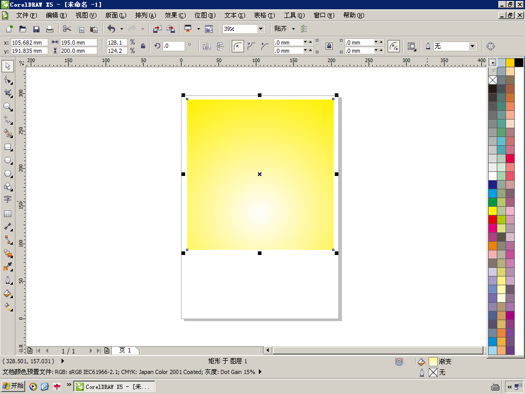Toggle relative corner scaling
This screenshot has width=525, height=394.
pyautogui.click(x=394, y=46)
